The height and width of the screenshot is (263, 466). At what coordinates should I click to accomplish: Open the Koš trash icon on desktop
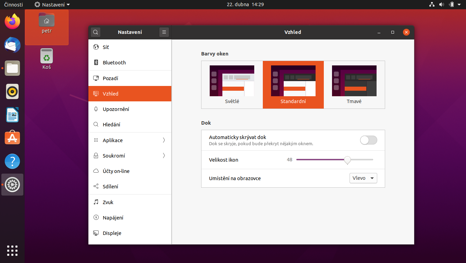(47, 59)
